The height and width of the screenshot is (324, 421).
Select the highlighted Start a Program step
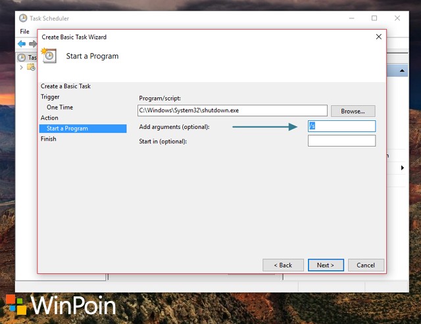coord(83,128)
